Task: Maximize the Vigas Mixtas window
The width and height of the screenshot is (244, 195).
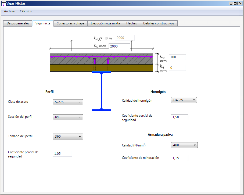Action: 235,3
